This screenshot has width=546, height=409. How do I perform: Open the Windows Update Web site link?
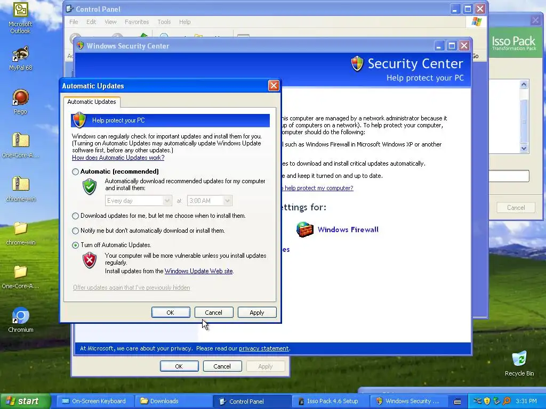[198, 271]
